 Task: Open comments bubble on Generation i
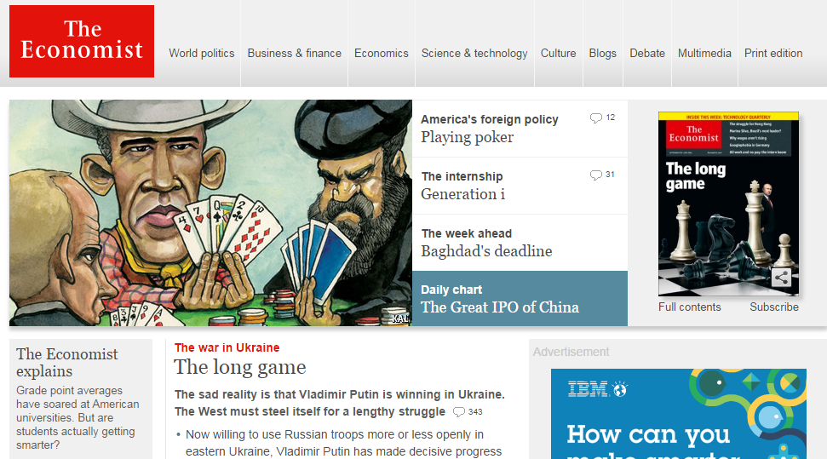pos(596,175)
